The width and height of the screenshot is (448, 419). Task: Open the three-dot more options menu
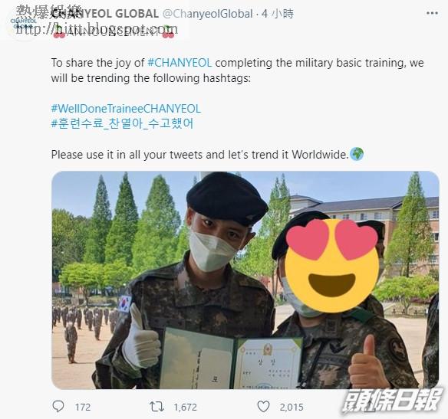tap(433, 13)
